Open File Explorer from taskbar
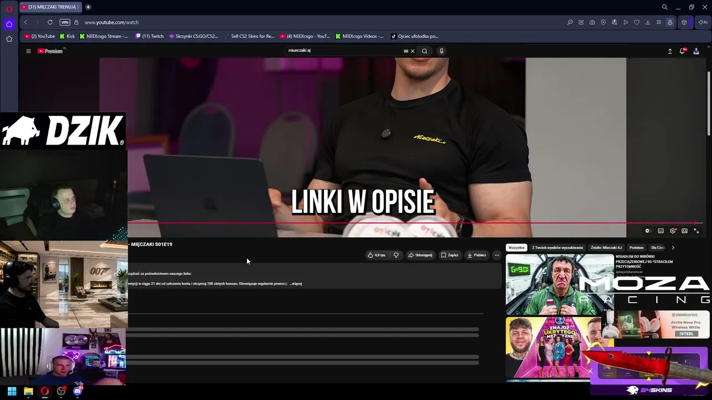This screenshot has width=712, height=400. tap(28, 391)
